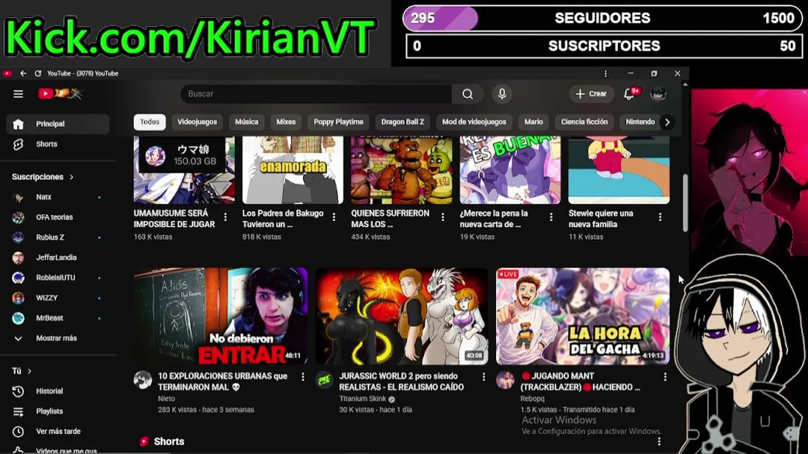Open options for JUGANDO MANT livestream
The image size is (808, 454).
pos(665,377)
